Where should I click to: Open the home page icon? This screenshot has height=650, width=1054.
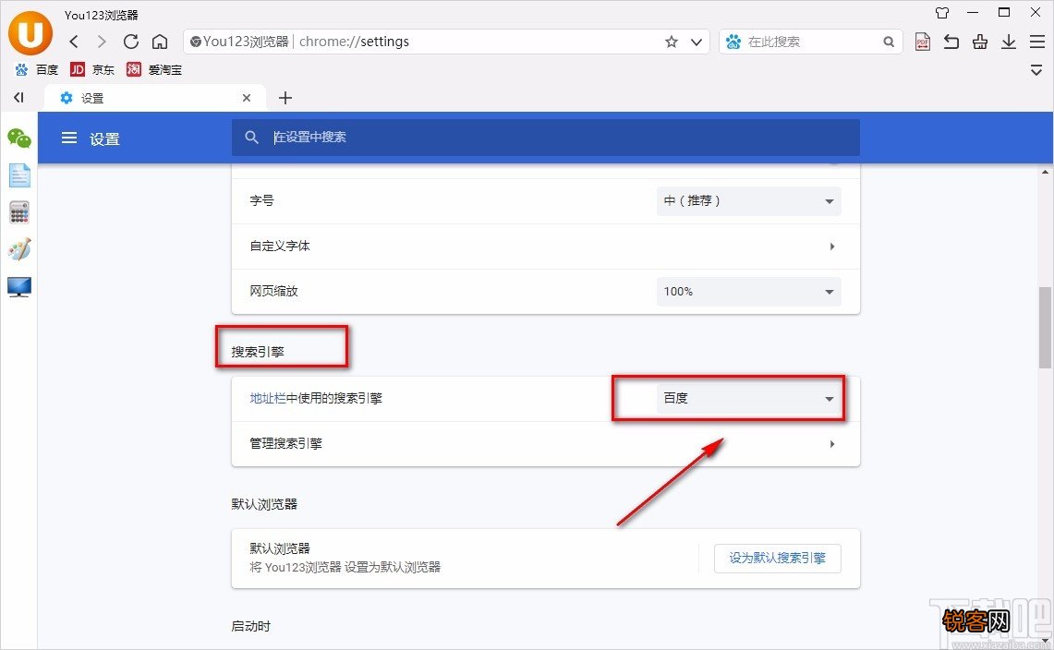159,42
